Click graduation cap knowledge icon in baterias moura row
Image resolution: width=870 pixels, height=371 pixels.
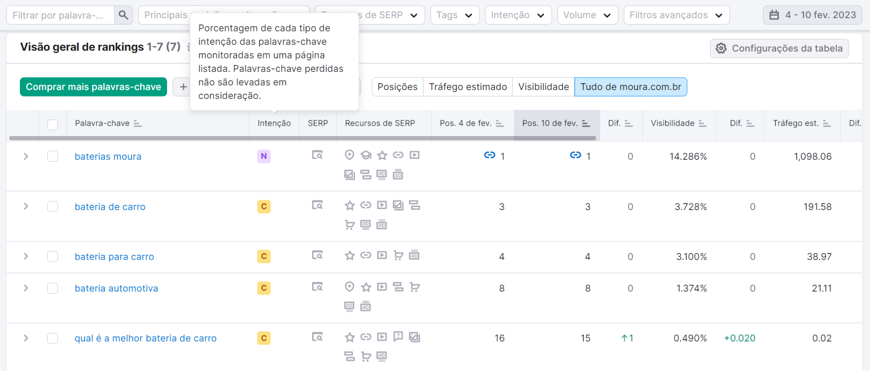pyautogui.click(x=366, y=155)
